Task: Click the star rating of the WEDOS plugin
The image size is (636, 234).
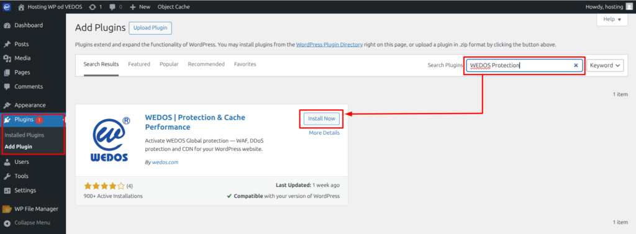Action: coord(104,186)
